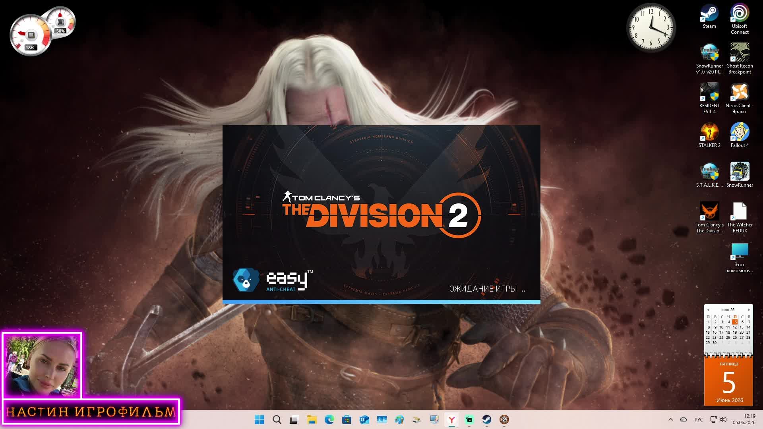Switch input language РУС
Viewport: 763px width, 429px height.
(x=699, y=419)
